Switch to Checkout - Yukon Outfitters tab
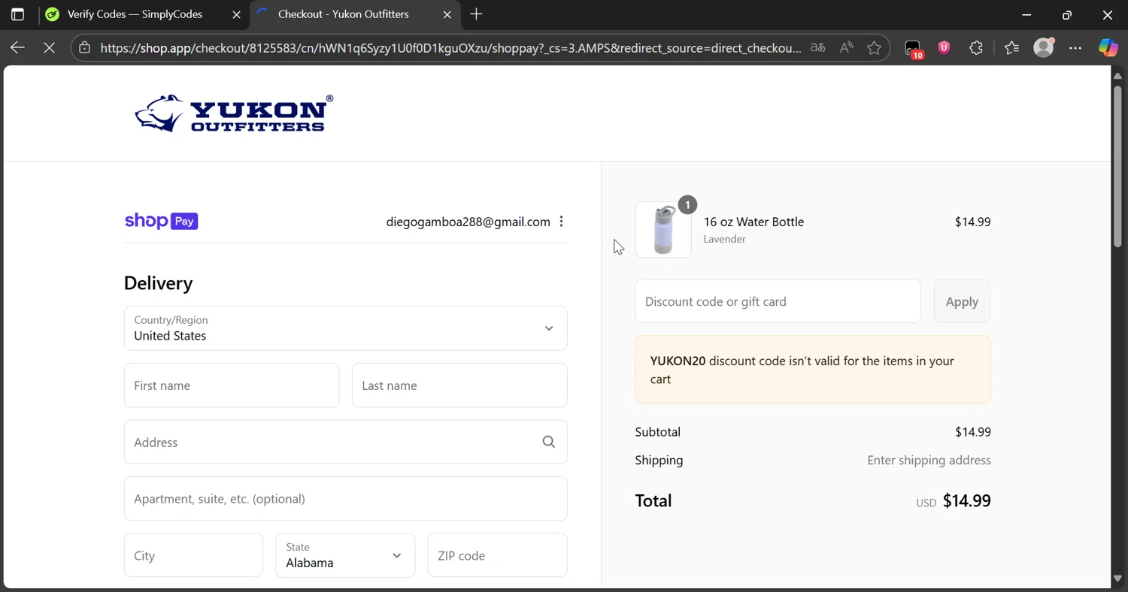This screenshot has height=592, width=1128. 353,14
